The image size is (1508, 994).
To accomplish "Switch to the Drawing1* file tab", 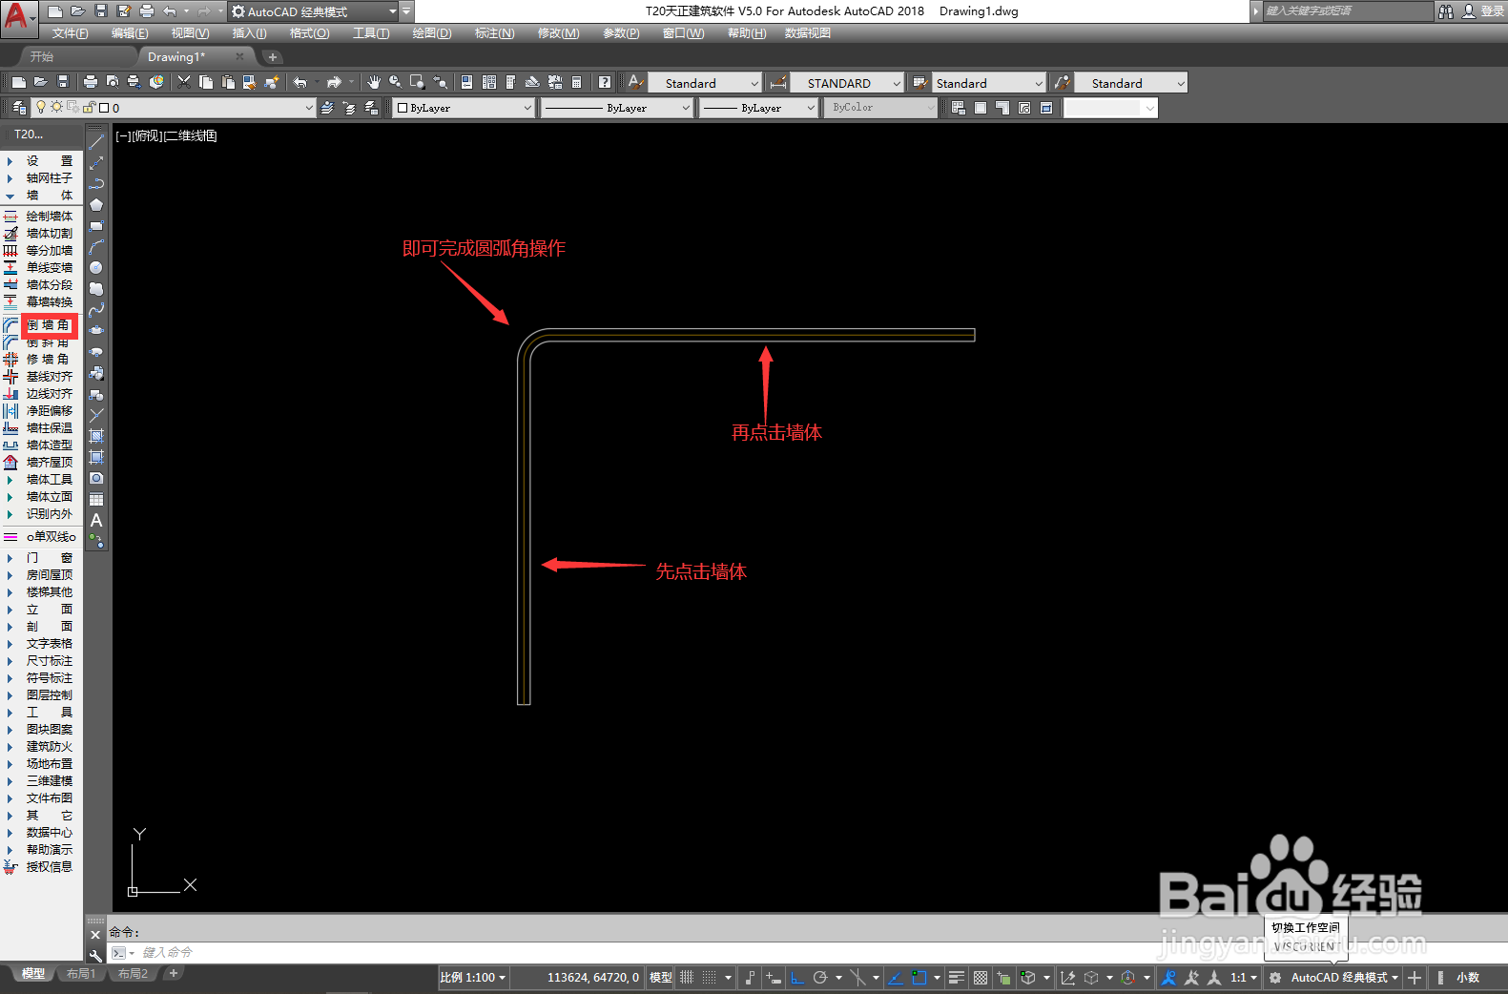I will [176, 57].
